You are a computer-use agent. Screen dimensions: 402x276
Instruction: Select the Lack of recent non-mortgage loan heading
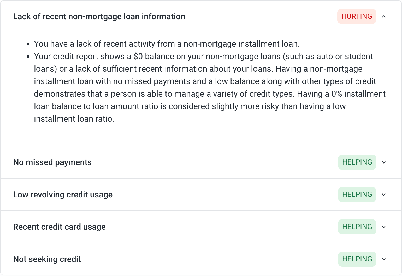click(99, 16)
